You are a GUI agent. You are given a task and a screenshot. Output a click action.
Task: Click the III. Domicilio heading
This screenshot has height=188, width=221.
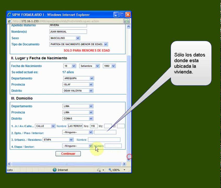point(22,98)
